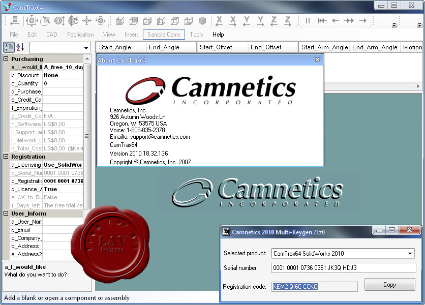Click the Start_Offset column header

[222, 47]
